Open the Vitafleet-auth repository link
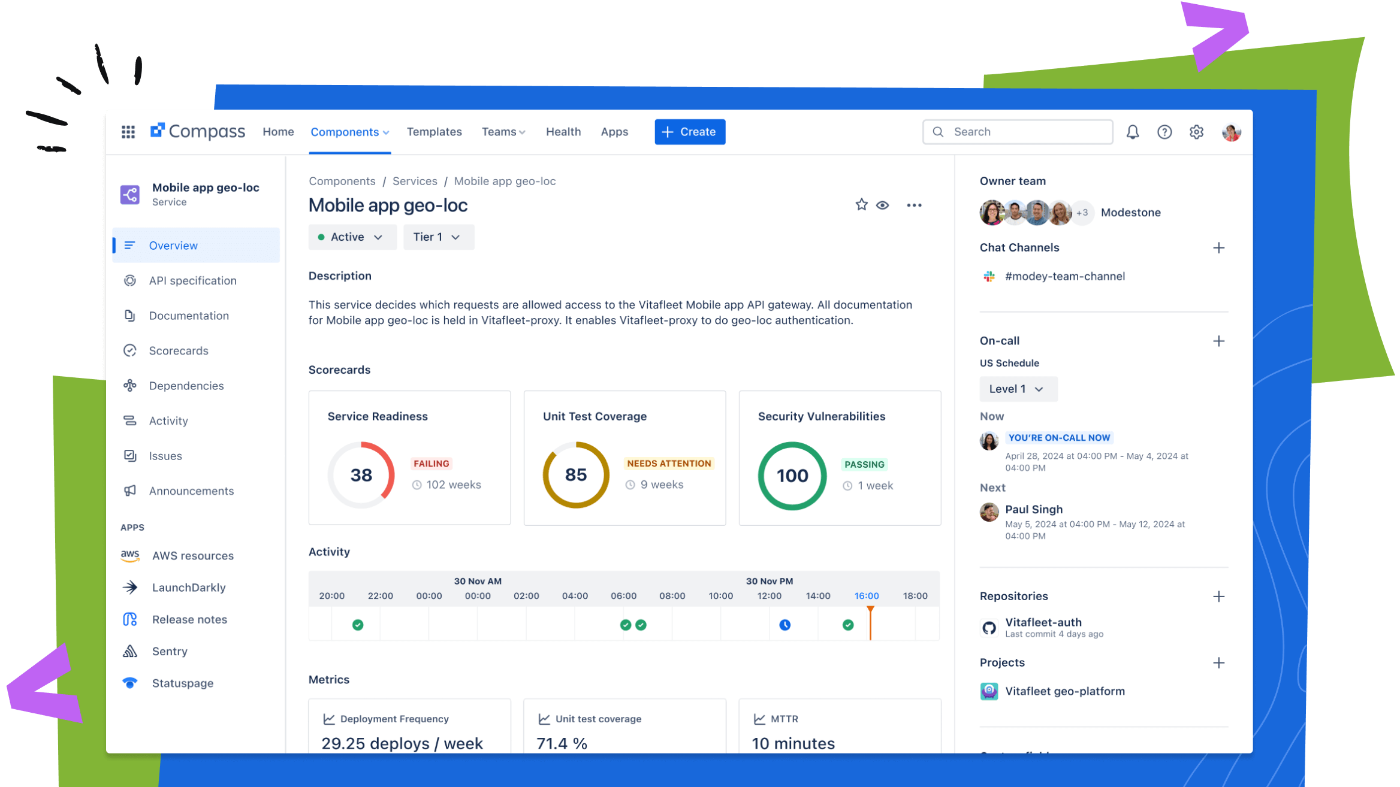The image size is (1400, 787). point(1043,622)
